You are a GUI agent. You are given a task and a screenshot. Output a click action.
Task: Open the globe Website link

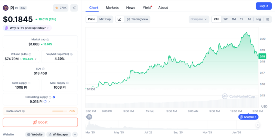[35, 134]
